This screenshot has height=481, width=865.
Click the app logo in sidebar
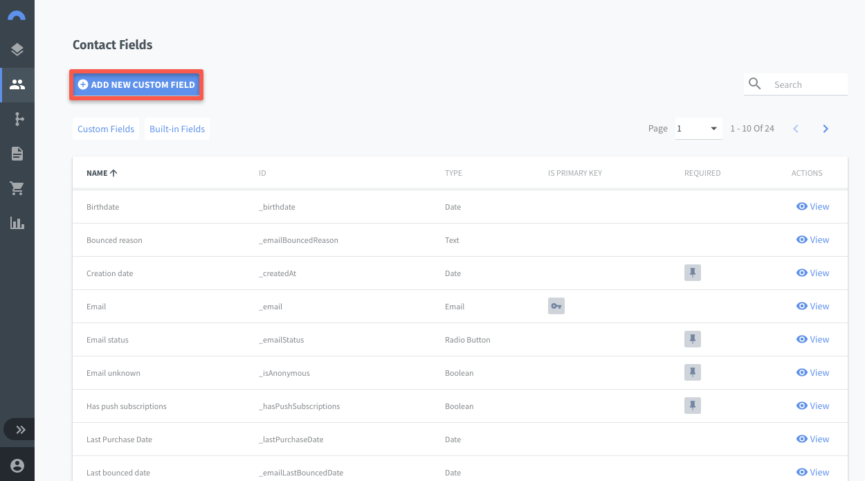pos(17,15)
